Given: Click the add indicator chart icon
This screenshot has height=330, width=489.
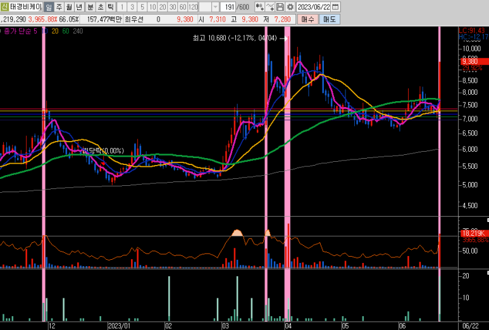Looking at the screenshot, I should coord(259,6).
